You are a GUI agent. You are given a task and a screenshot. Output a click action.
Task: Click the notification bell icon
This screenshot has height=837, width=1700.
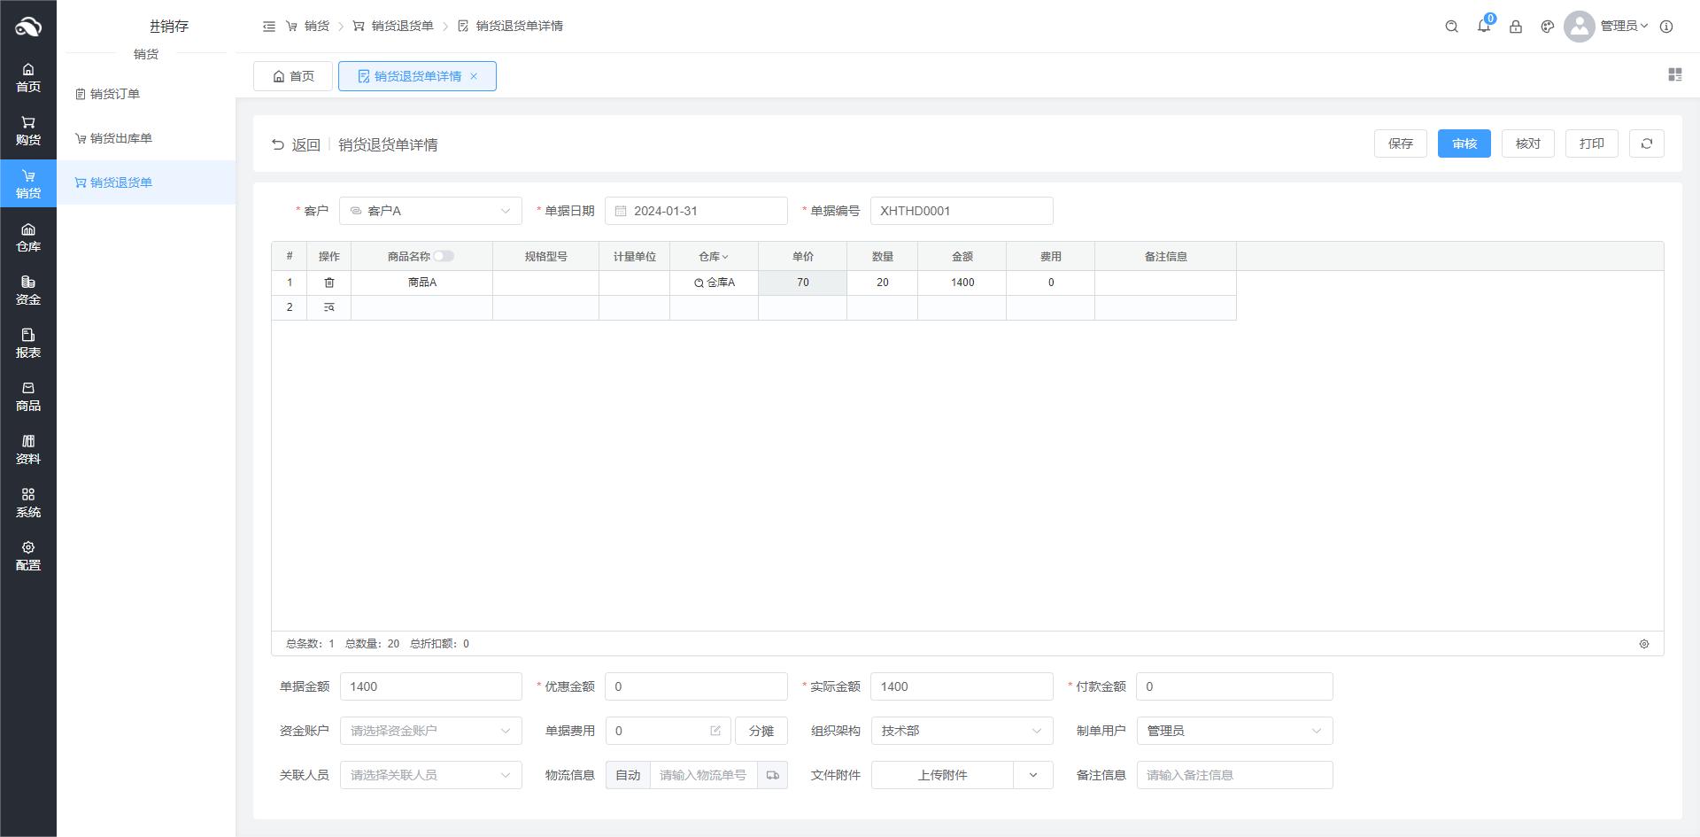tap(1483, 27)
